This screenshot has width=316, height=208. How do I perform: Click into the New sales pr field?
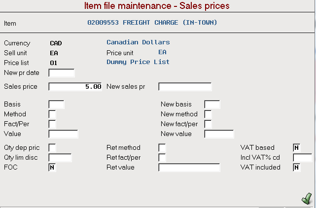185,87
